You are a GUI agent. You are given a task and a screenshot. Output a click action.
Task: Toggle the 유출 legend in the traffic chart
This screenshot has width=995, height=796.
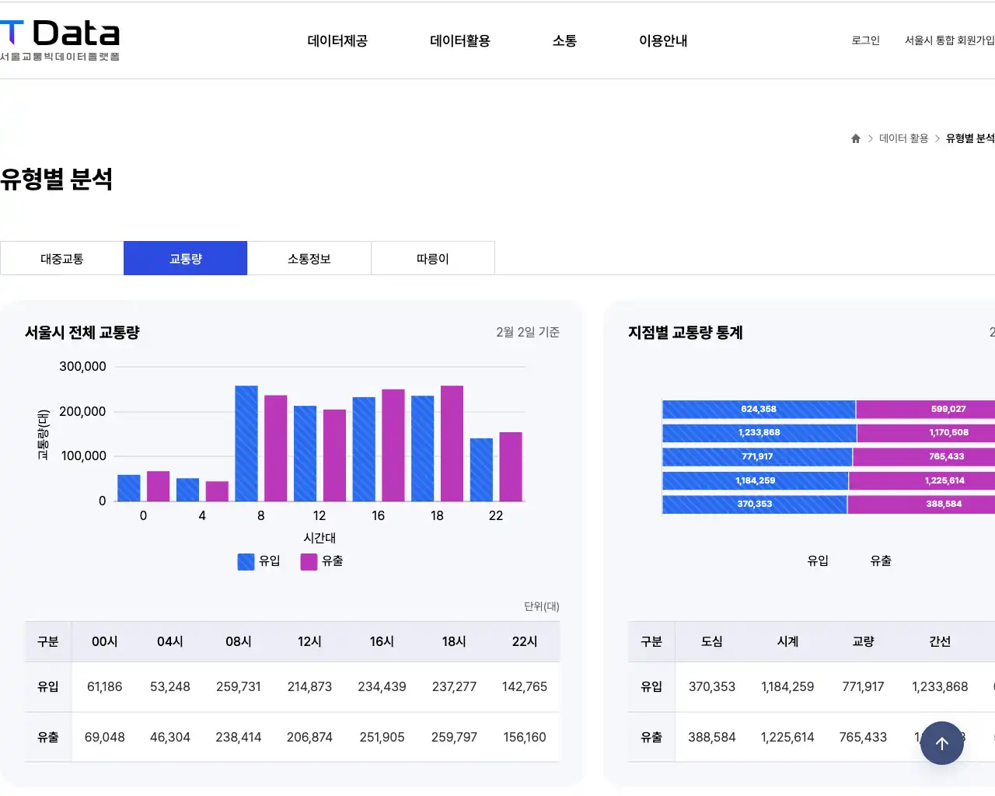click(322, 560)
